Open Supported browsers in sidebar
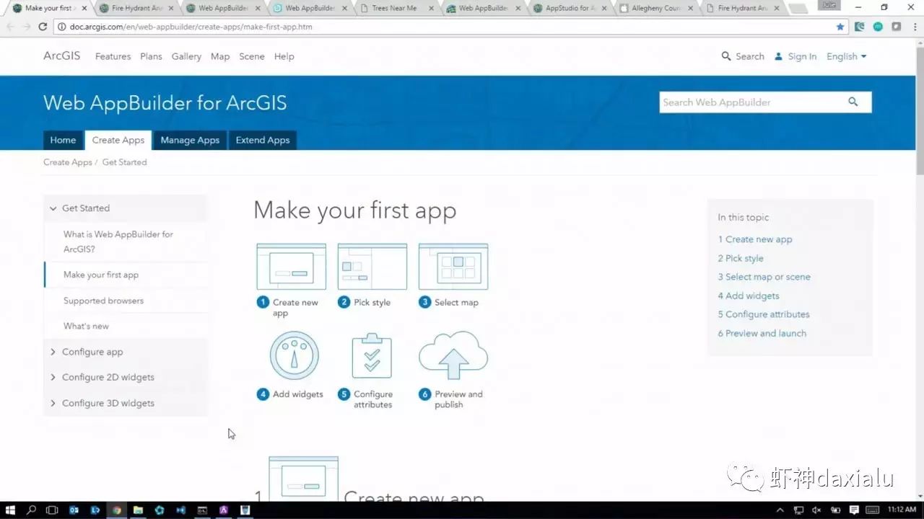The image size is (924, 519). [x=103, y=301]
